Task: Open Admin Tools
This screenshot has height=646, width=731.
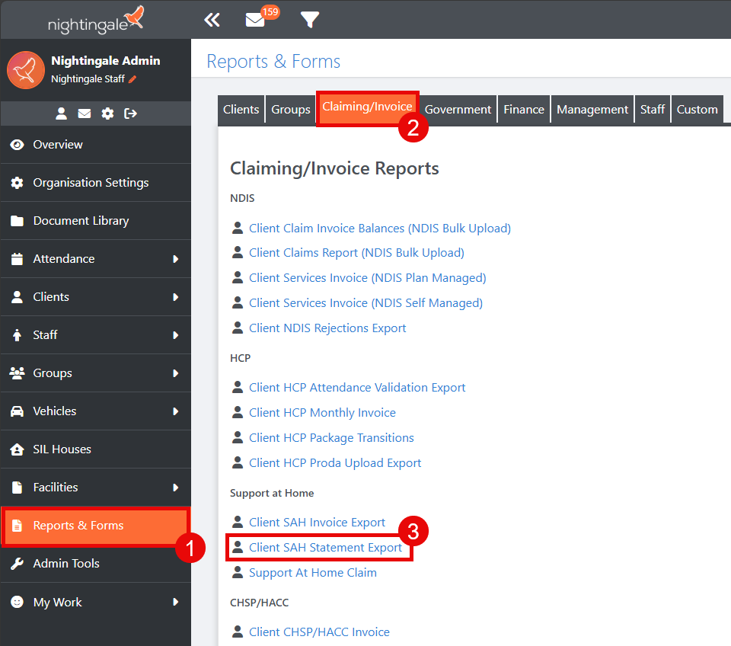Action: coord(96,564)
